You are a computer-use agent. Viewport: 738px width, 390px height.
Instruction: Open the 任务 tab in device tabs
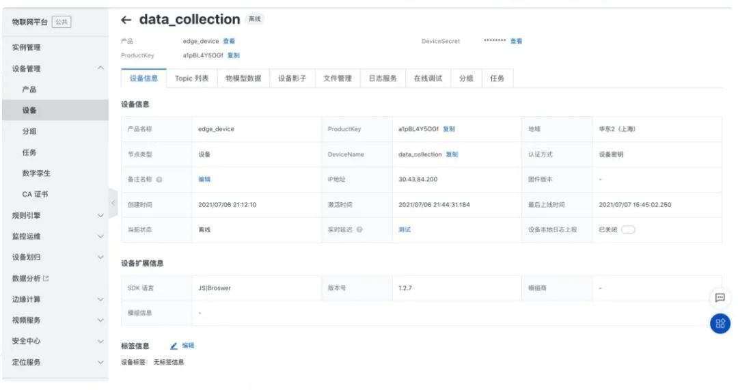[497, 79]
